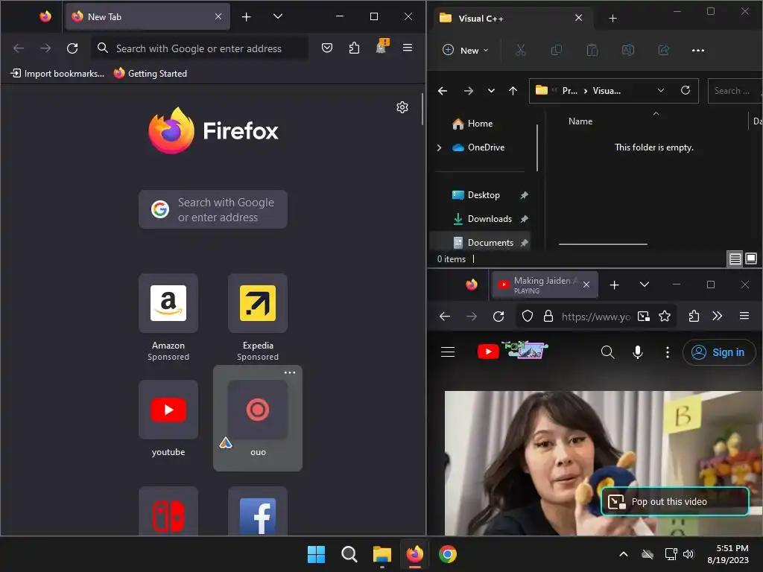Open Windows Start menu

point(316,554)
